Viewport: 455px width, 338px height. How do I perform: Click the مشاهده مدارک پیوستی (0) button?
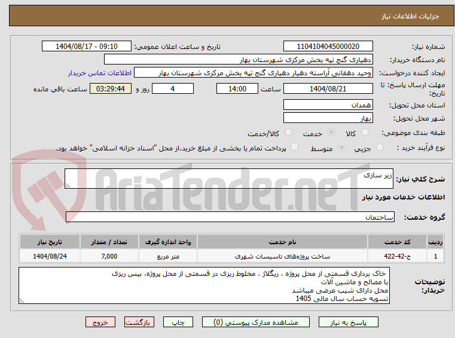click(x=256, y=322)
